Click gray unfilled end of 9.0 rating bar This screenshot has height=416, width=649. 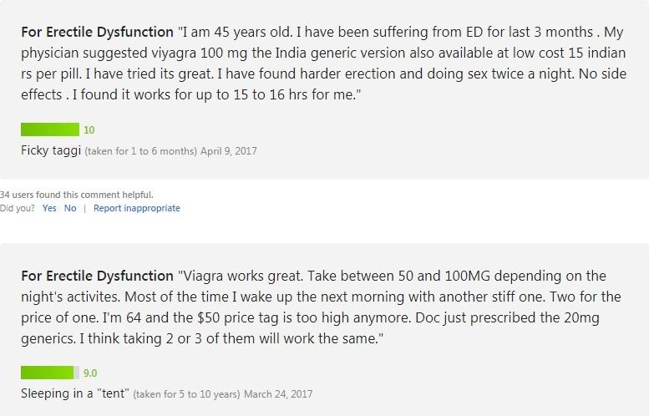pos(77,373)
